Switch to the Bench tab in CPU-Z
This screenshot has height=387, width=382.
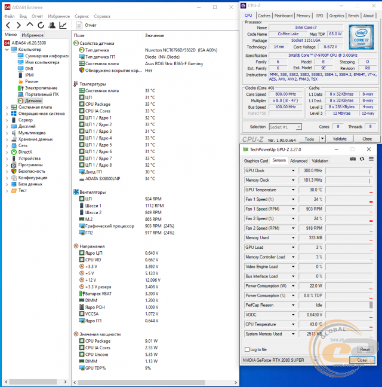coord(353,16)
